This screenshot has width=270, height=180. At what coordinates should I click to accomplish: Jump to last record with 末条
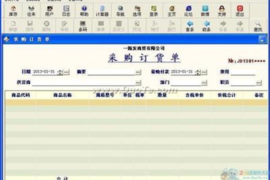[x=240, y=26]
